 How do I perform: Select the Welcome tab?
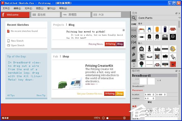pyautogui.click(x=15, y=15)
